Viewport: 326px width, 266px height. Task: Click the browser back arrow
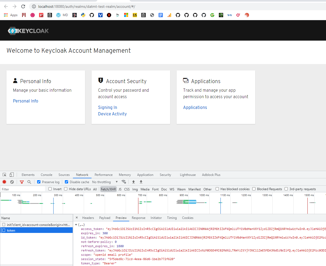6,6
